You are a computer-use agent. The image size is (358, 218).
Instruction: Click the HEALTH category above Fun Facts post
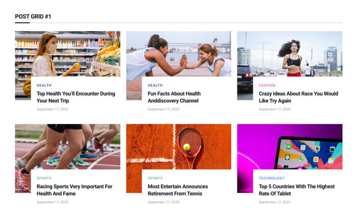click(155, 85)
